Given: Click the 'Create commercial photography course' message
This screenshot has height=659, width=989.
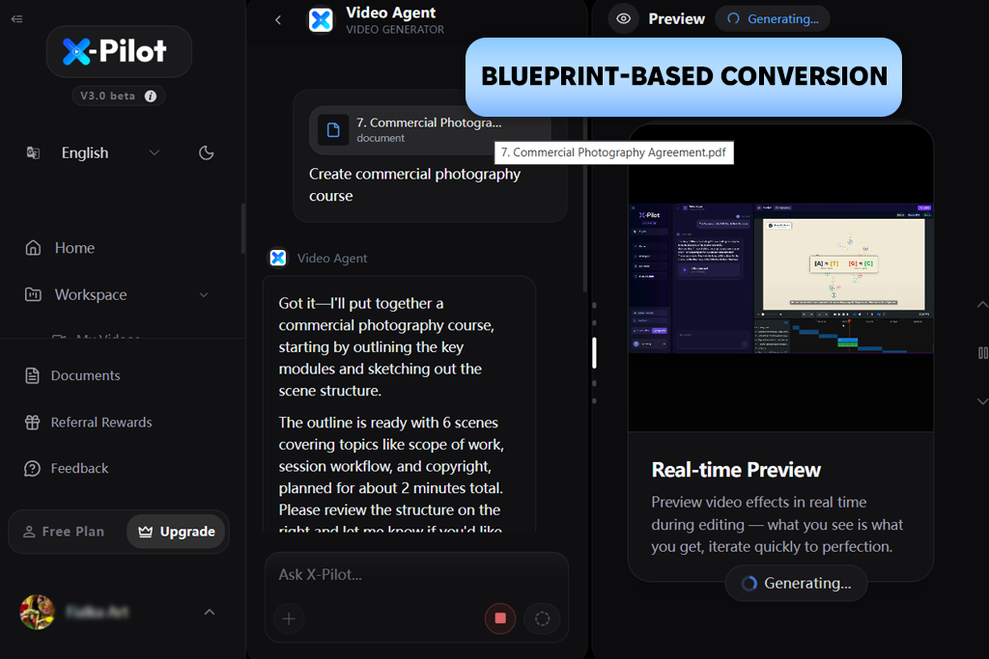Looking at the screenshot, I should tap(414, 184).
